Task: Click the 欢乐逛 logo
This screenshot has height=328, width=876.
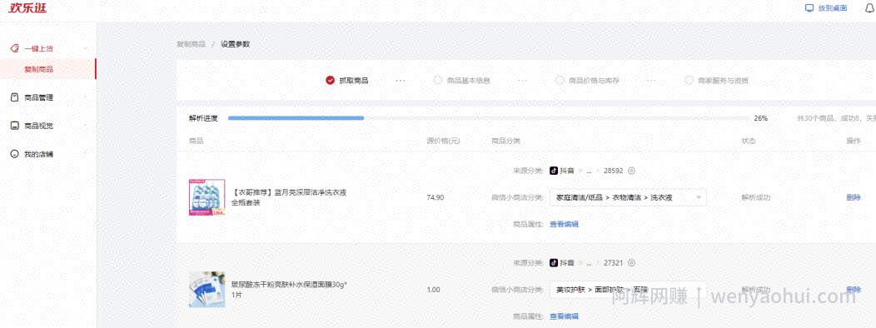Action: [28, 8]
